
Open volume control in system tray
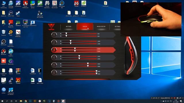pyautogui.click(x=168, y=101)
